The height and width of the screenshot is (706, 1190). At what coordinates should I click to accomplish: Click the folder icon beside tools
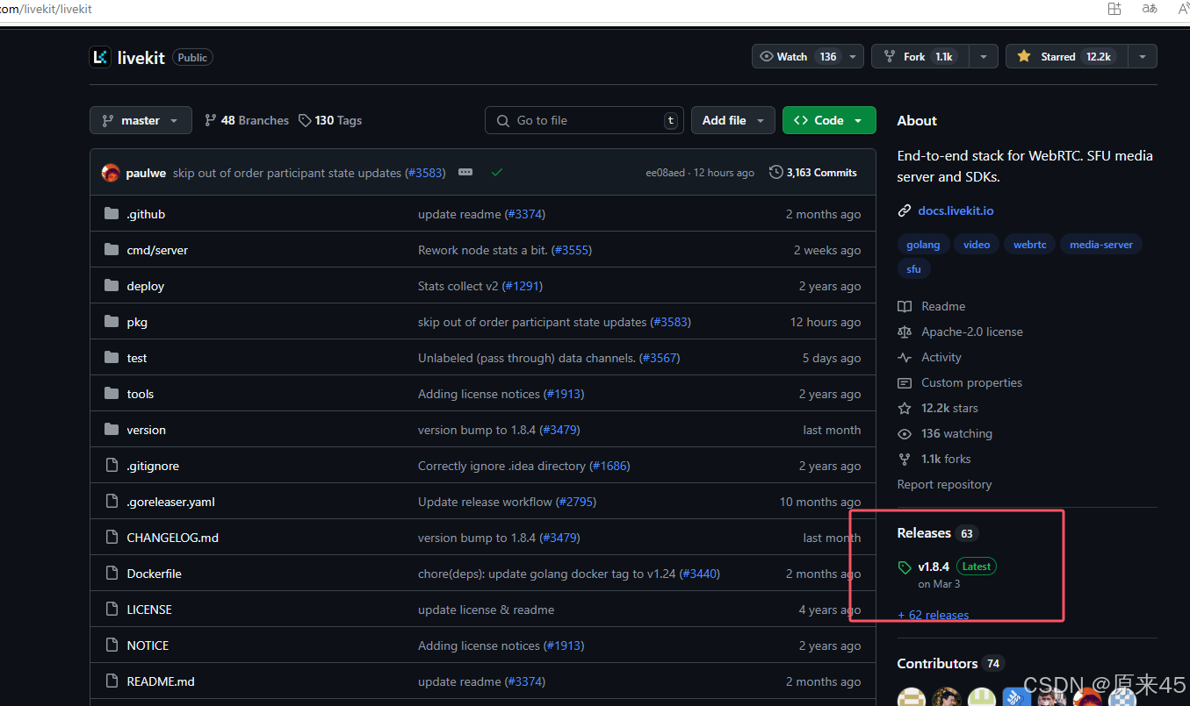pyautogui.click(x=111, y=394)
